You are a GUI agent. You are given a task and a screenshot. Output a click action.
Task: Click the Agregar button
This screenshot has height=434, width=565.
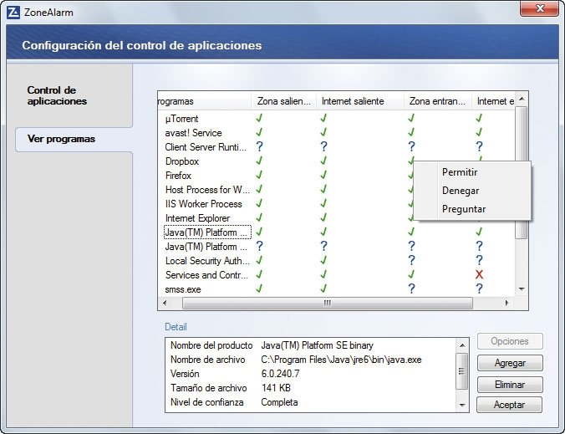[510, 363]
